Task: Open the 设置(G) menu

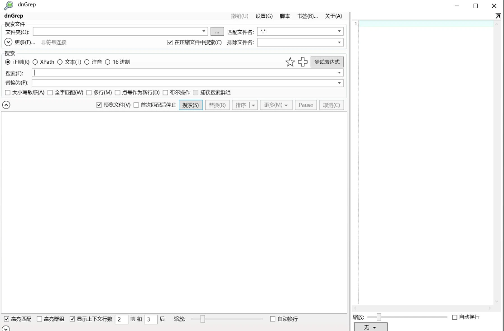Action: (265, 15)
